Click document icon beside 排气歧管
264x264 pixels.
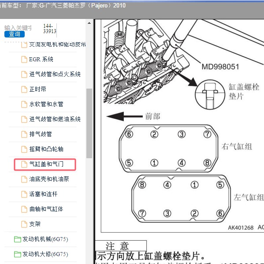click(x=24, y=134)
